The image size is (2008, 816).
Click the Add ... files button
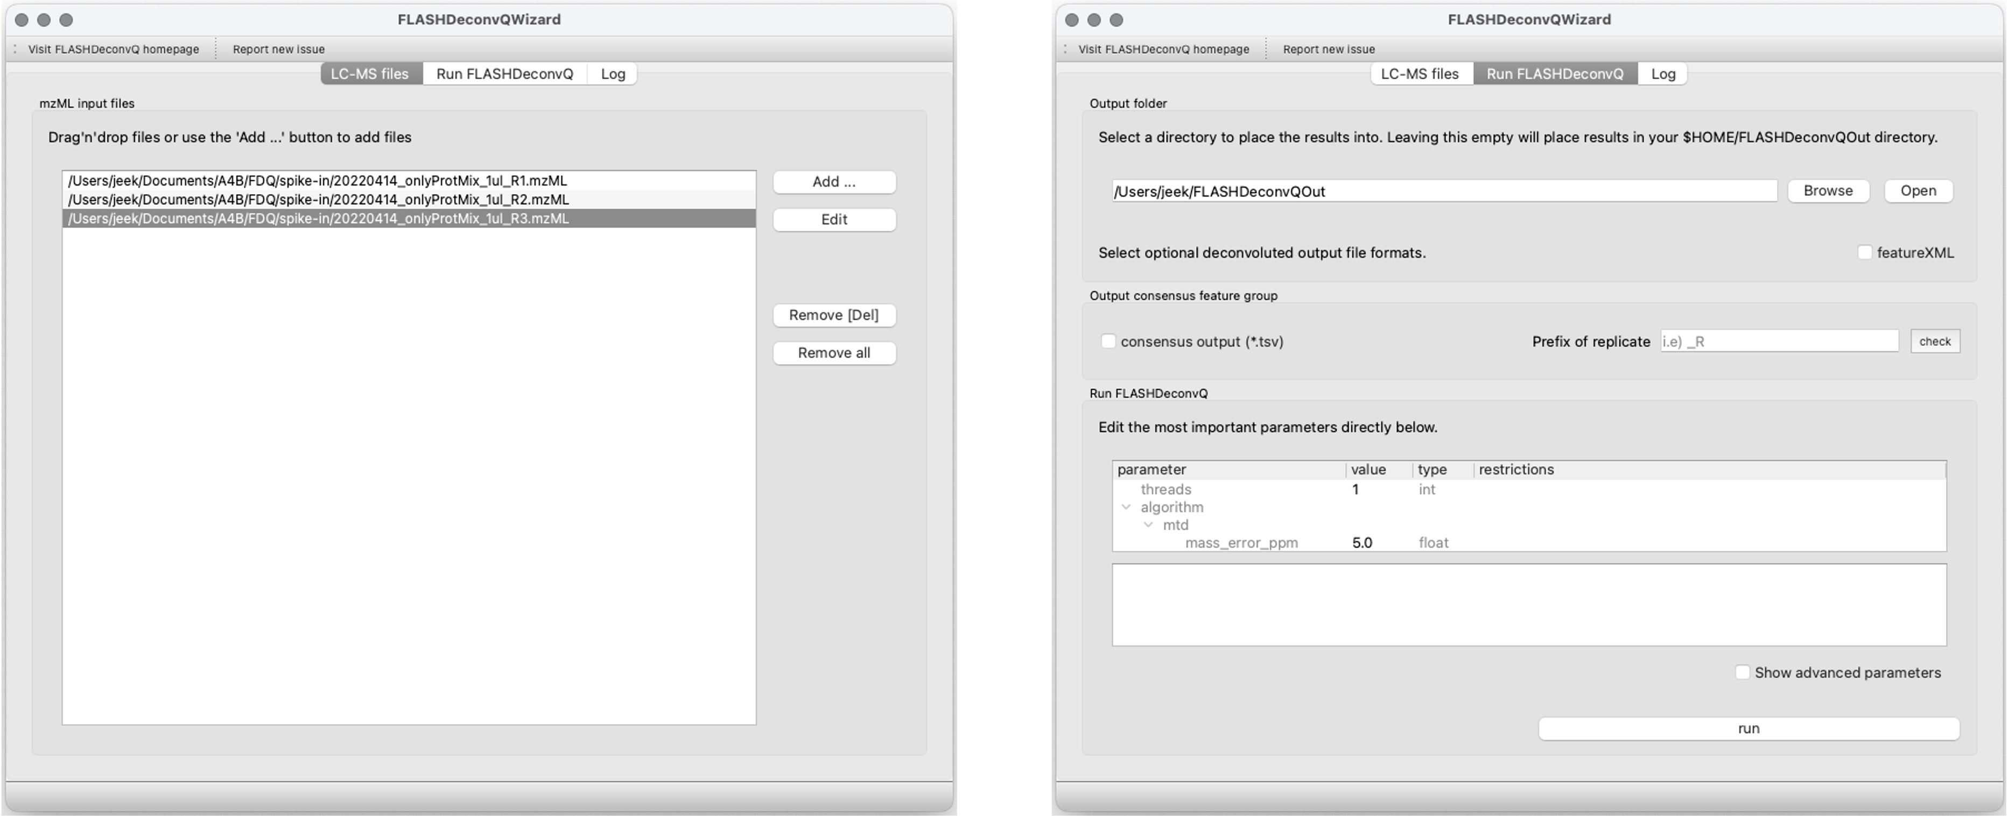833,181
